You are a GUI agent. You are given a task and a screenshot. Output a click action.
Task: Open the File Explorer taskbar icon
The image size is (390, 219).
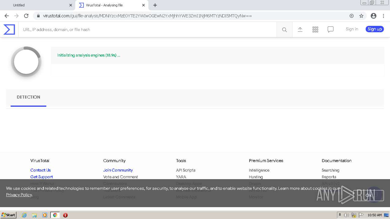point(34,215)
